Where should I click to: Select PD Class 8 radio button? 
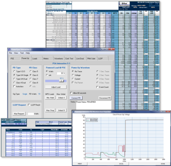(30, 82)
